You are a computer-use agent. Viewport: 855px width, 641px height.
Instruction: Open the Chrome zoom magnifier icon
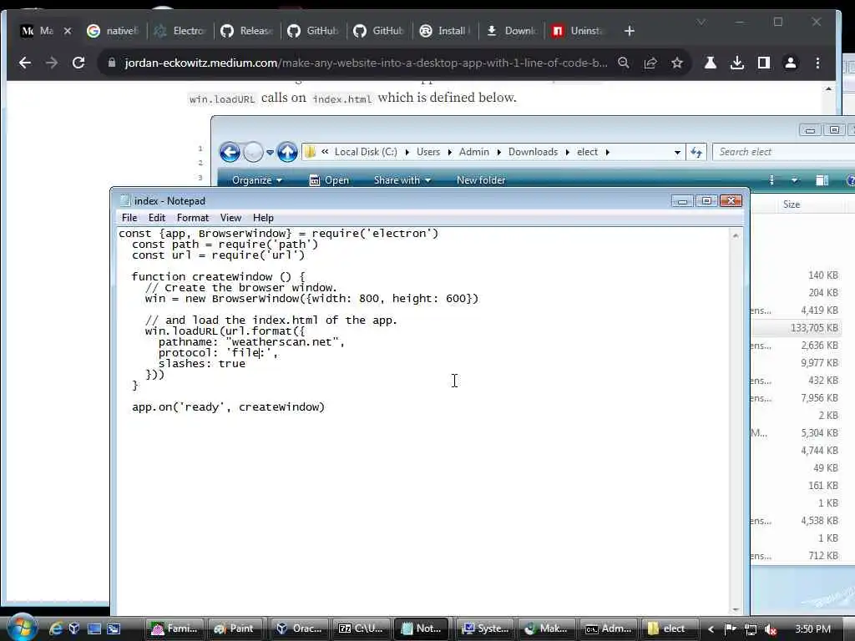tap(623, 63)
